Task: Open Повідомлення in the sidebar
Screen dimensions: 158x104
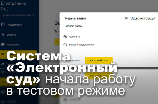Action: click(x=14, y=25)
